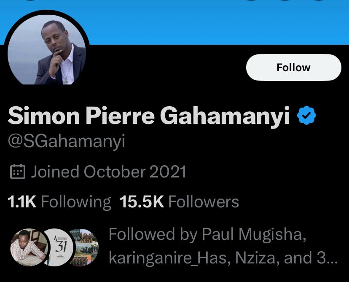Select the display name Simon Pierre Gahamanyi

149,116
